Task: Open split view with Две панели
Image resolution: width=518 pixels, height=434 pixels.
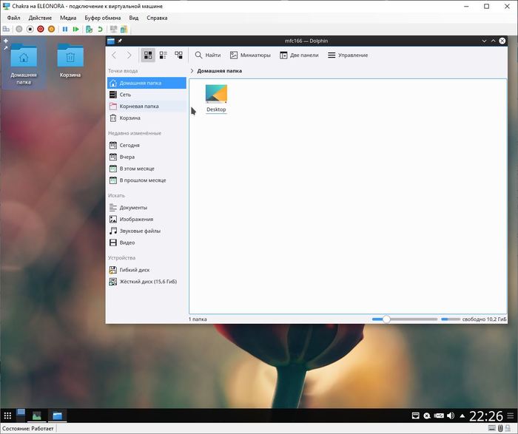Action: pos(299,55)
